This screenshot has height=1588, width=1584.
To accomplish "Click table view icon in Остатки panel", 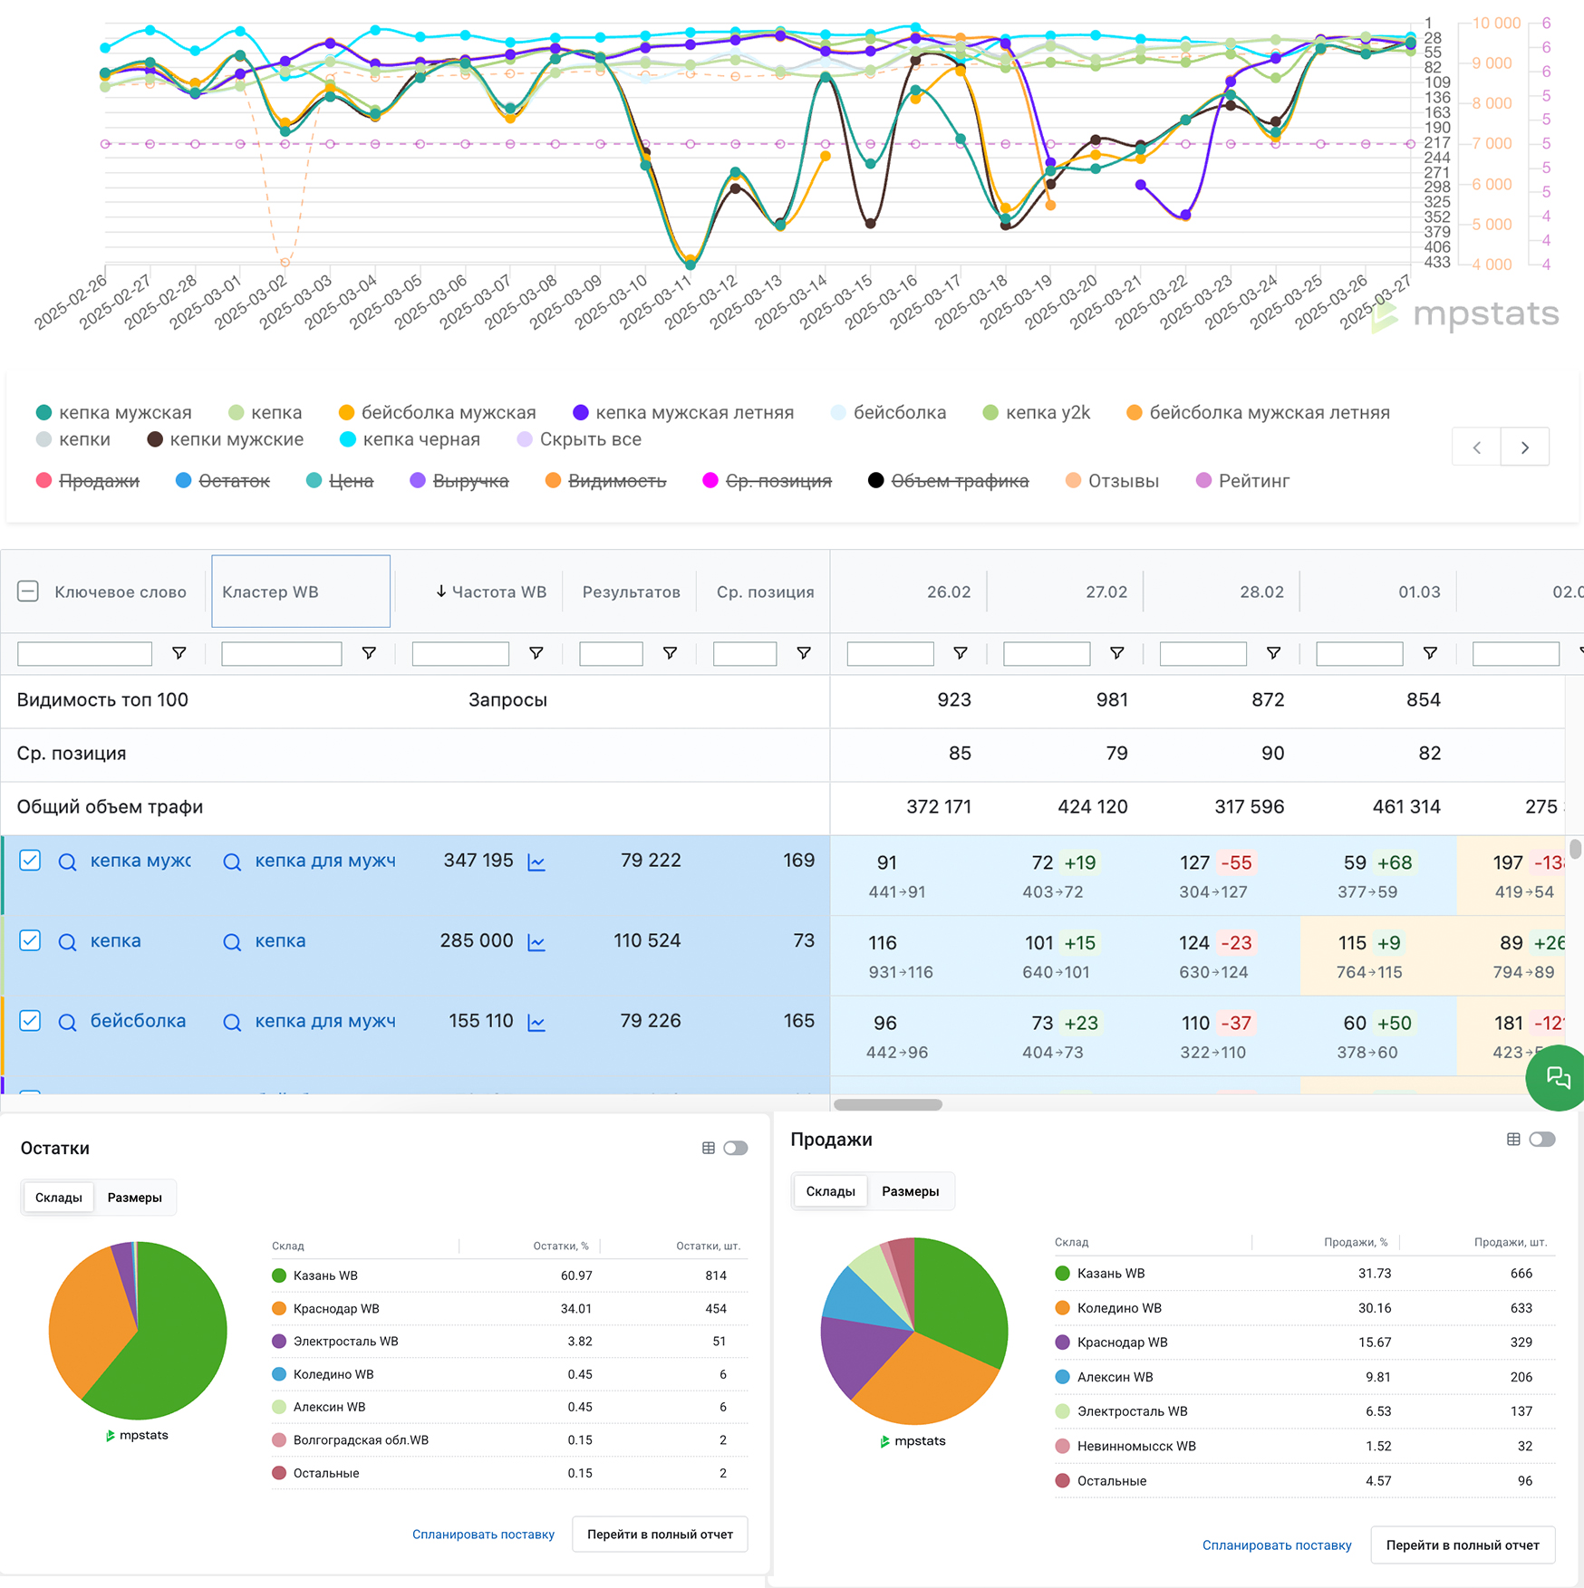I will click(x=709, y=1148).
